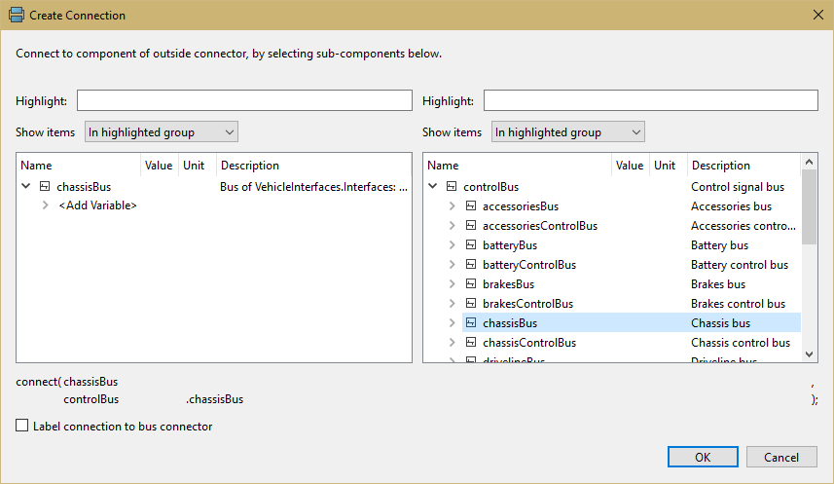Click the controlBus connector icon
The image size is (834, 484).
[x=452, y=187]
